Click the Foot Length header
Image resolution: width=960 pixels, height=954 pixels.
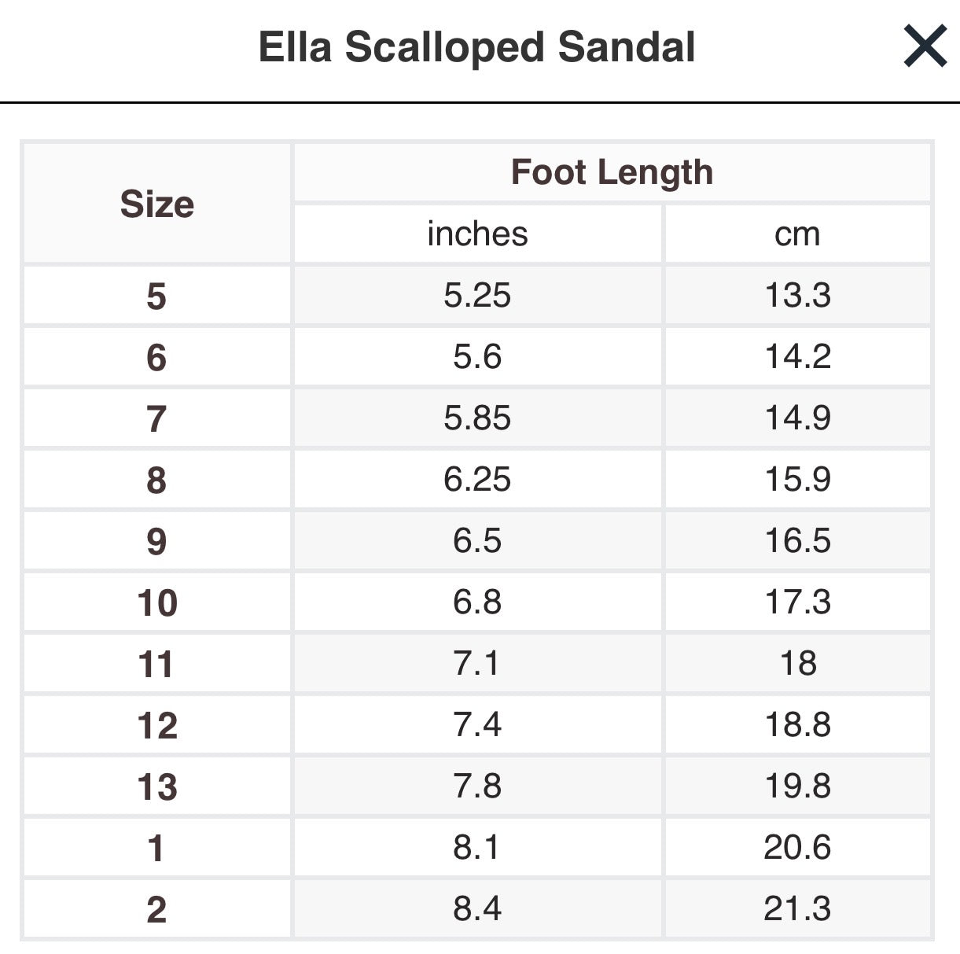point(612,171)
